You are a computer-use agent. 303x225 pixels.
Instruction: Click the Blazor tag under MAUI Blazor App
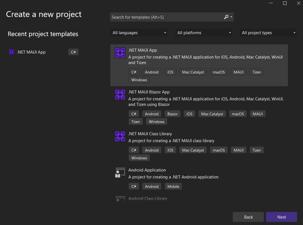172,114
